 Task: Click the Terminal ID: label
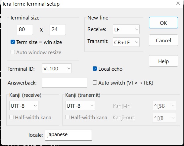click(21, 69)
